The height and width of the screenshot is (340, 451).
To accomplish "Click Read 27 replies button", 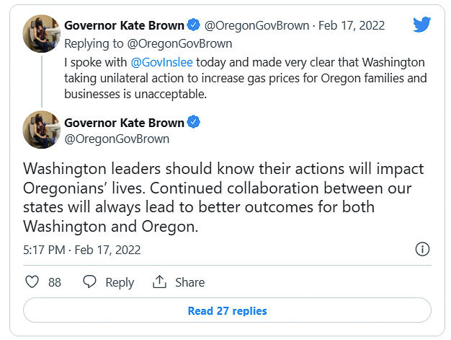I will point(227,311).
